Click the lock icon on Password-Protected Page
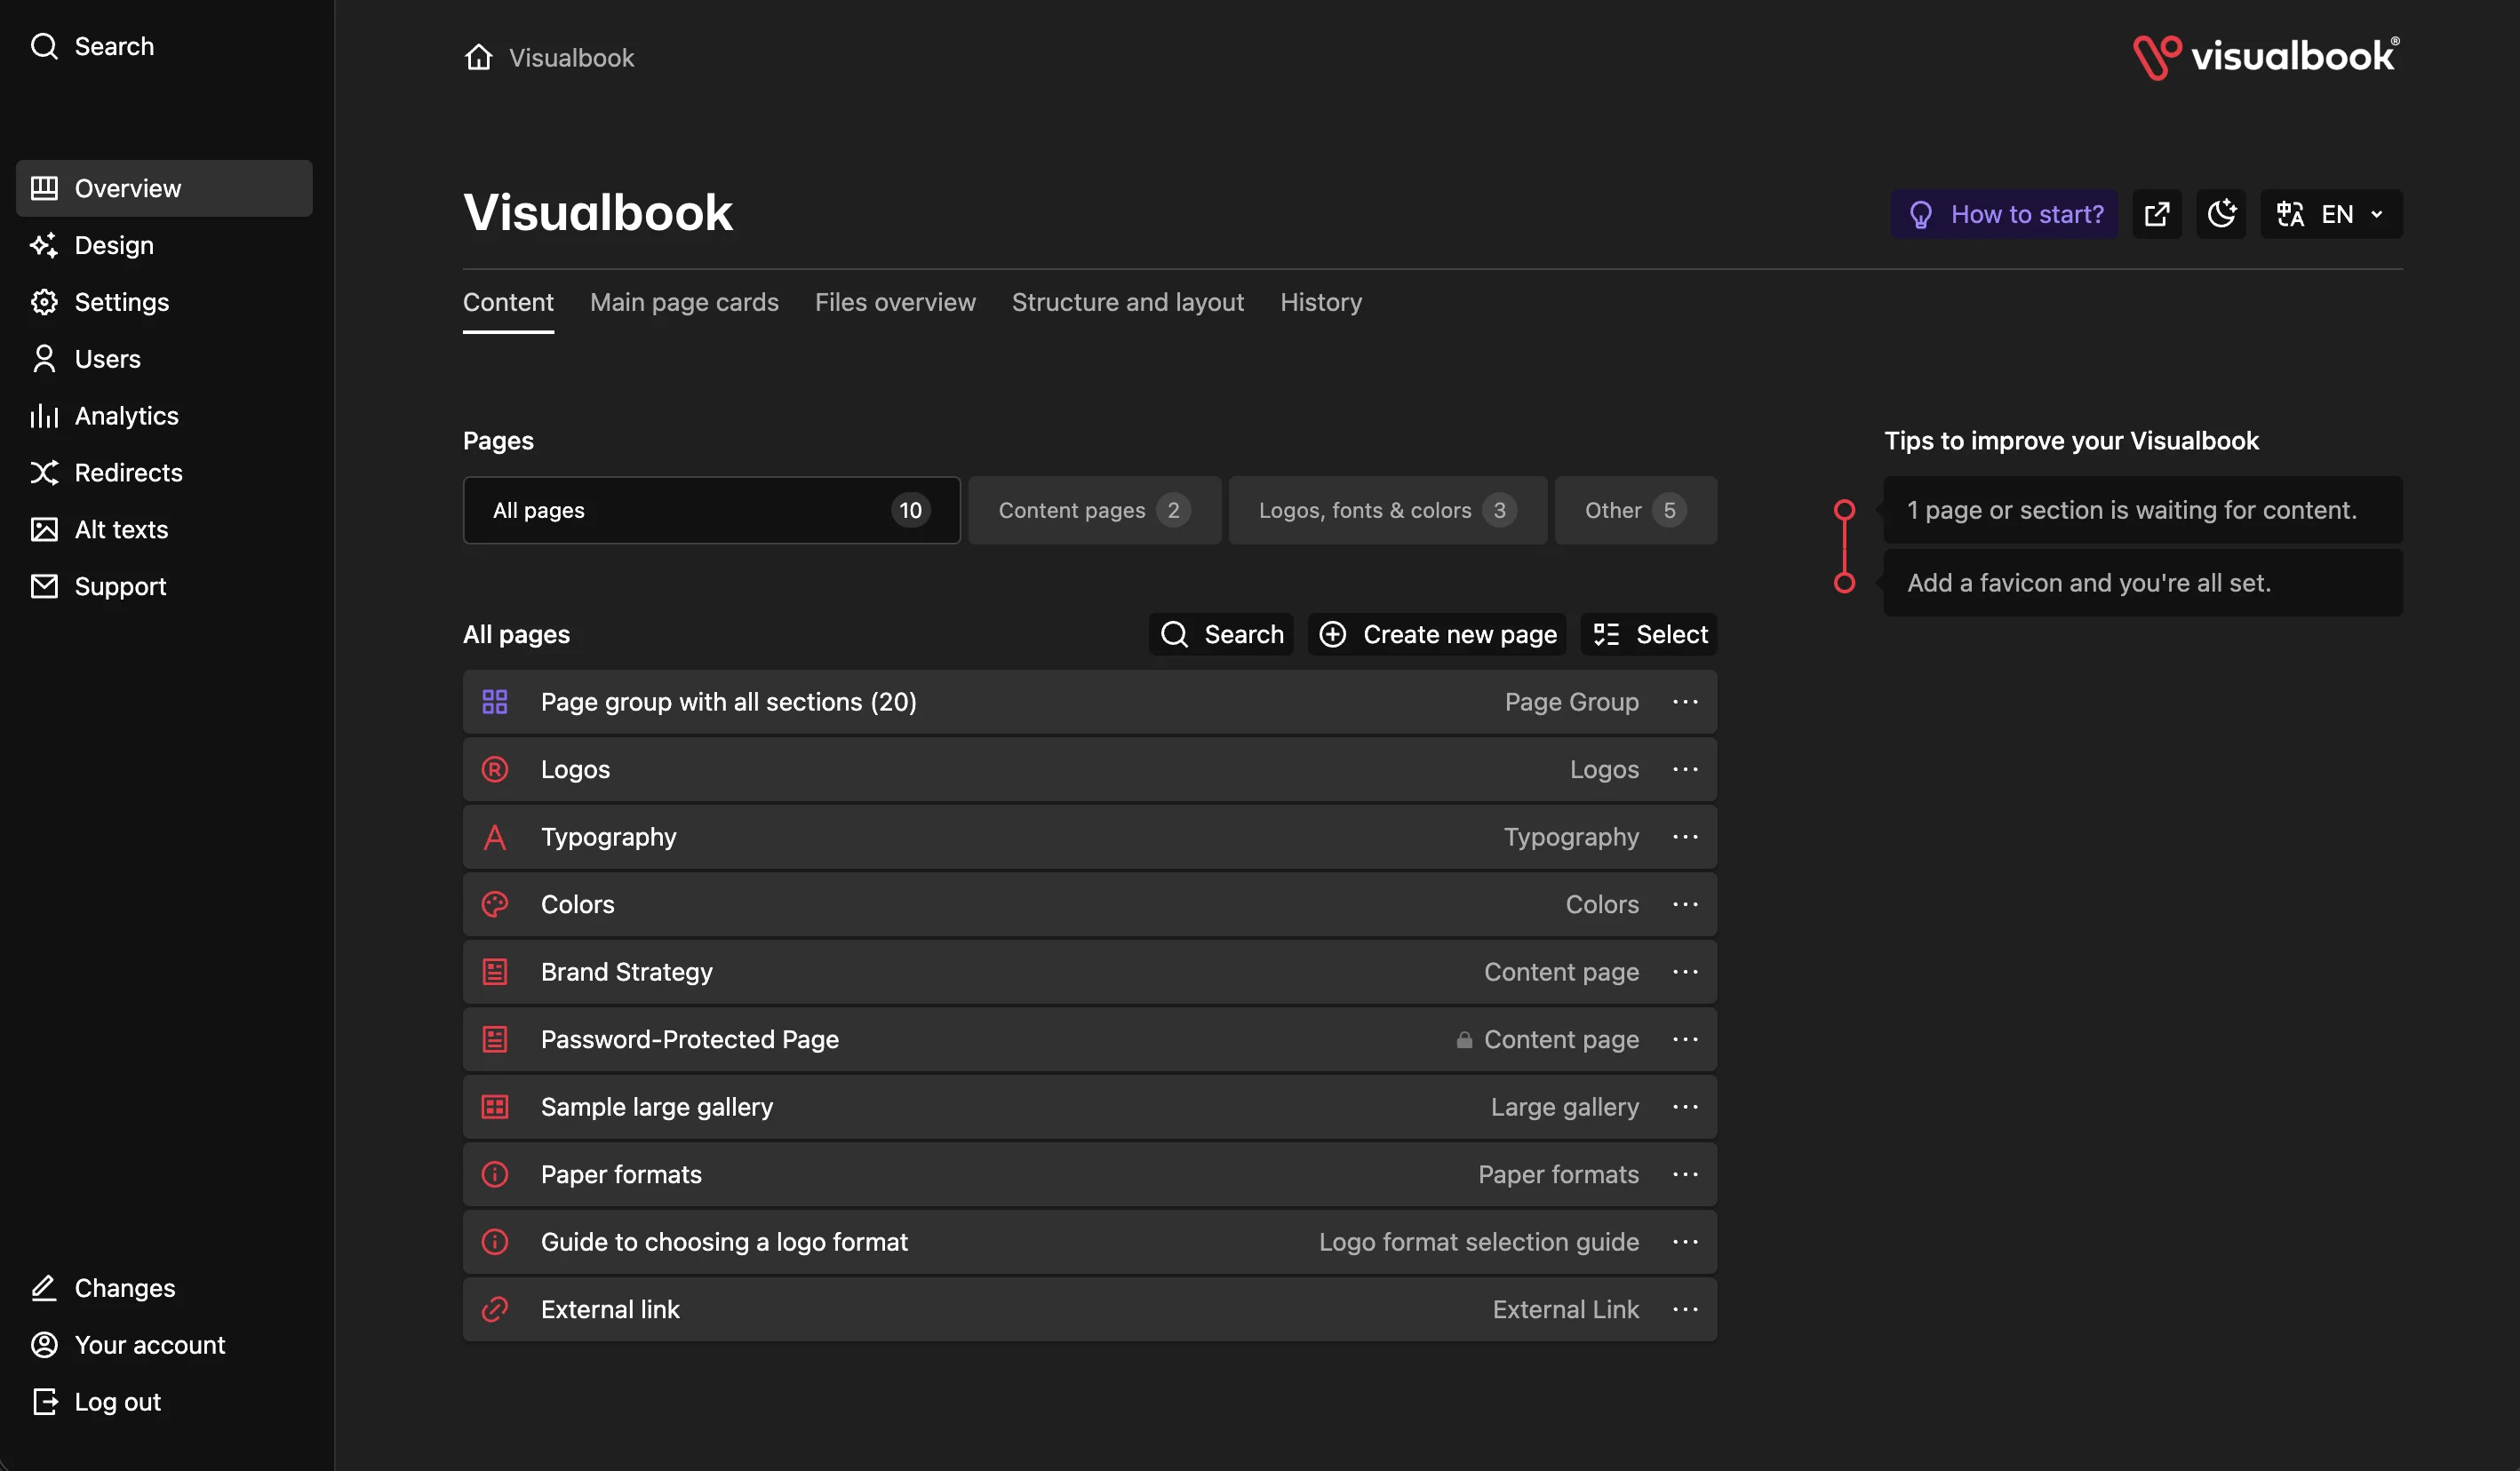Viewport: 2520px width, 1471px height. coord(1464,1040)
